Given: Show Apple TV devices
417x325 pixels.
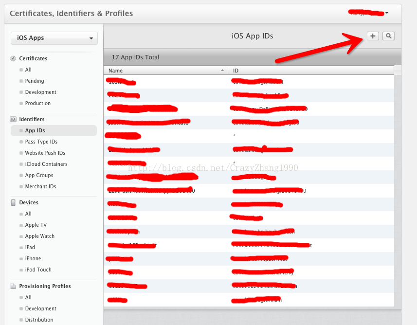Looking at the screenshot, I should (x=36, y=225).
